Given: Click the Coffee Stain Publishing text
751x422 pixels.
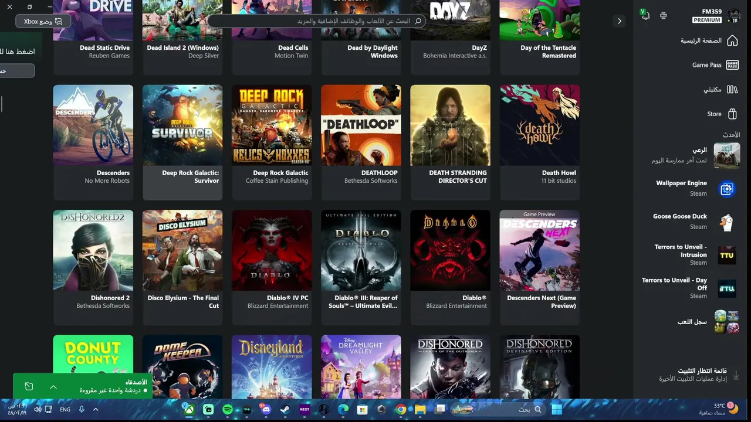Looking at the screenshot, I should click(x=277, y=181).
